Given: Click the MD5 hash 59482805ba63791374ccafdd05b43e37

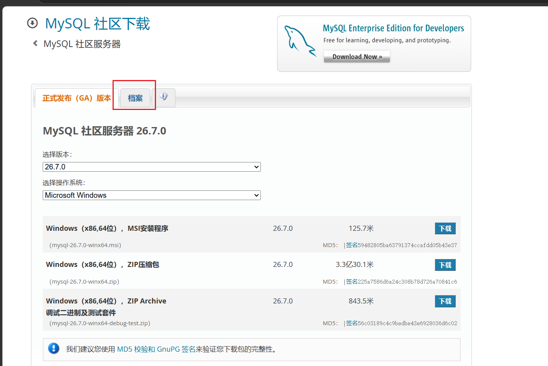Looking at the screenshot, I should [408, 245].
